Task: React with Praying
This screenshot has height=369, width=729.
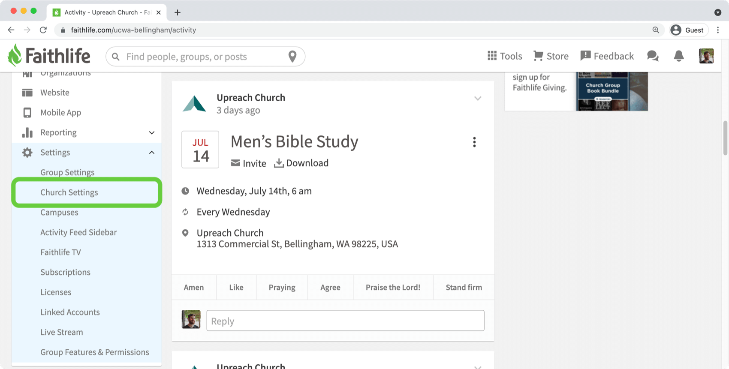Action: (282, 287)
